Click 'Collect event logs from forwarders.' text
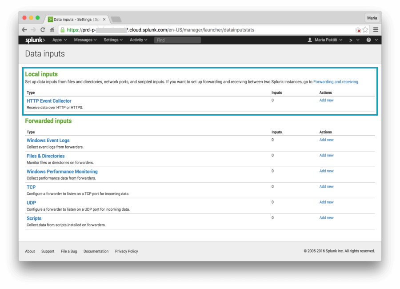This screenshot has height=289, width=400. (55, 147)
